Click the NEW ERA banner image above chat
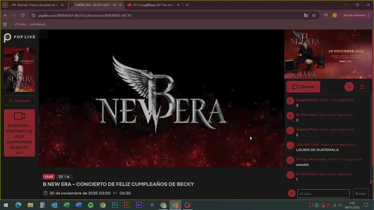The image size is (374, 210). pos(328,54)
